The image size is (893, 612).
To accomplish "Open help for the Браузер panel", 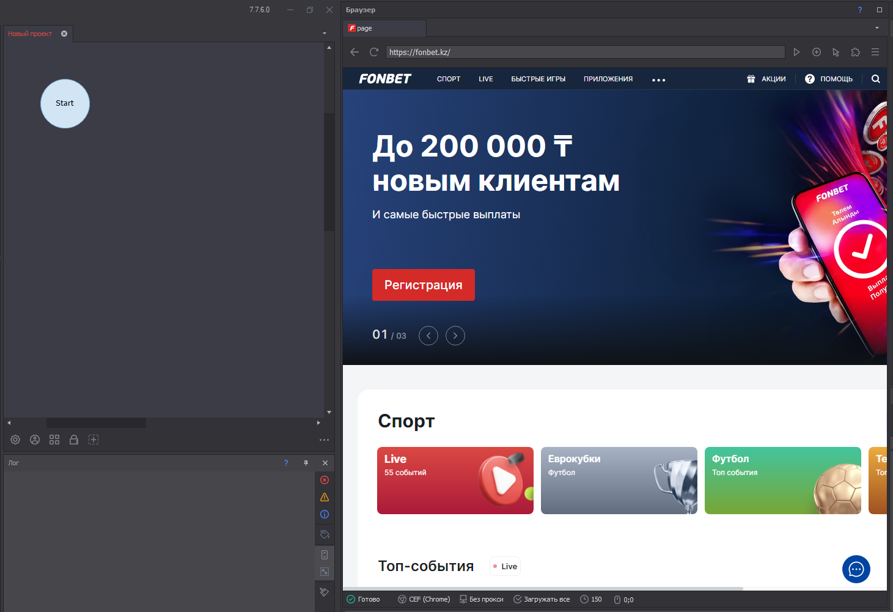I will point(860,10).
